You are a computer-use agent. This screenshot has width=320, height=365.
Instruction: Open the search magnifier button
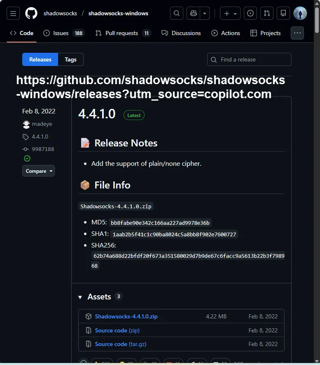[x=177, y=13]
